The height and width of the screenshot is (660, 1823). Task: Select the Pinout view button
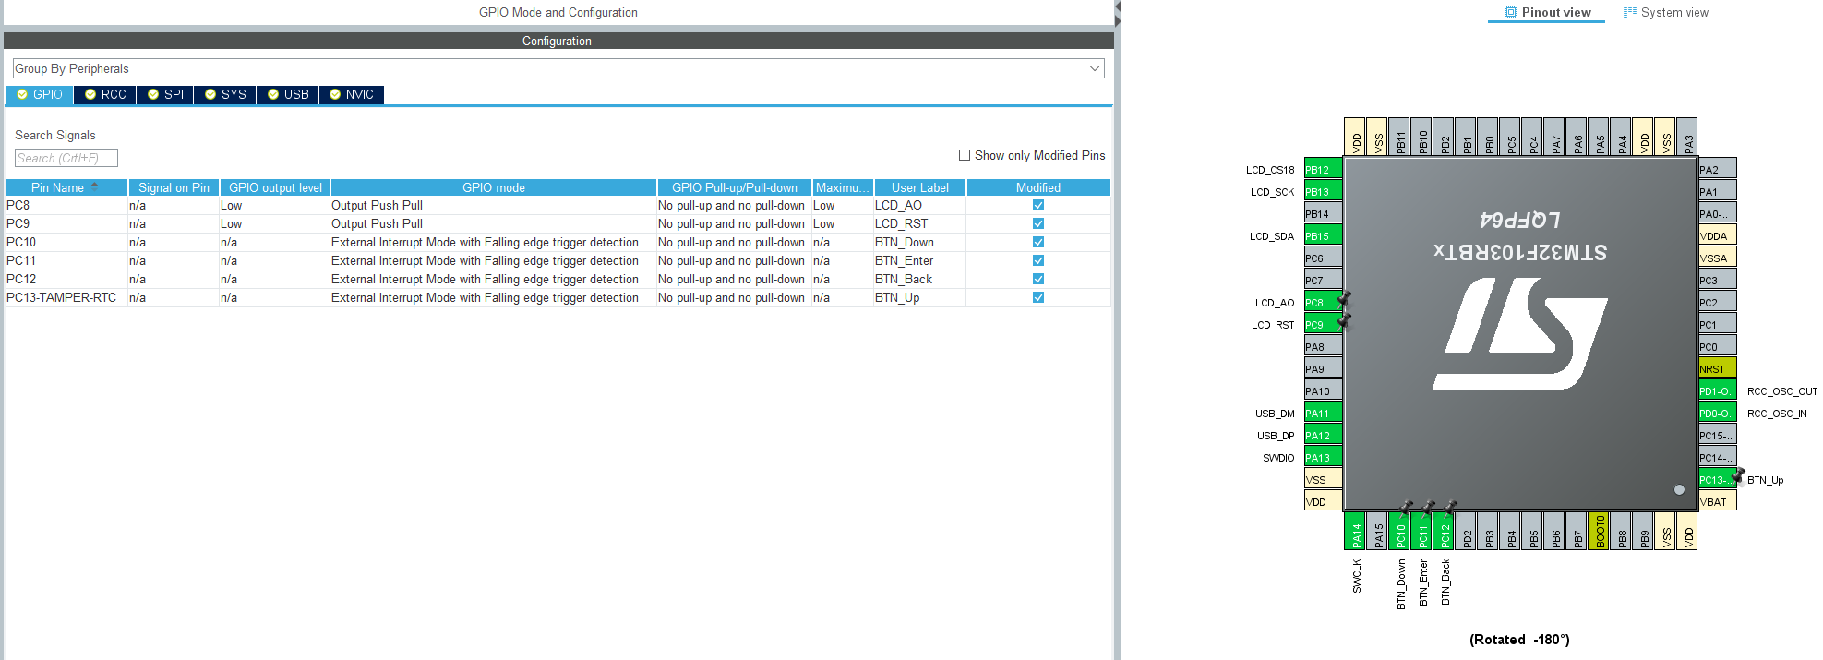[x=1548, y=12]
